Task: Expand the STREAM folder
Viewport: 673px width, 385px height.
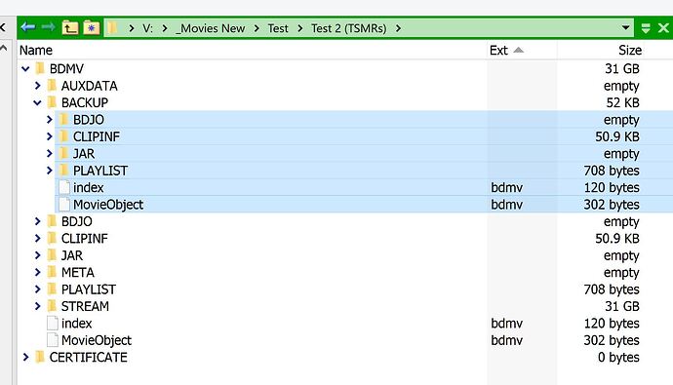Action: [x=37, y=306]
